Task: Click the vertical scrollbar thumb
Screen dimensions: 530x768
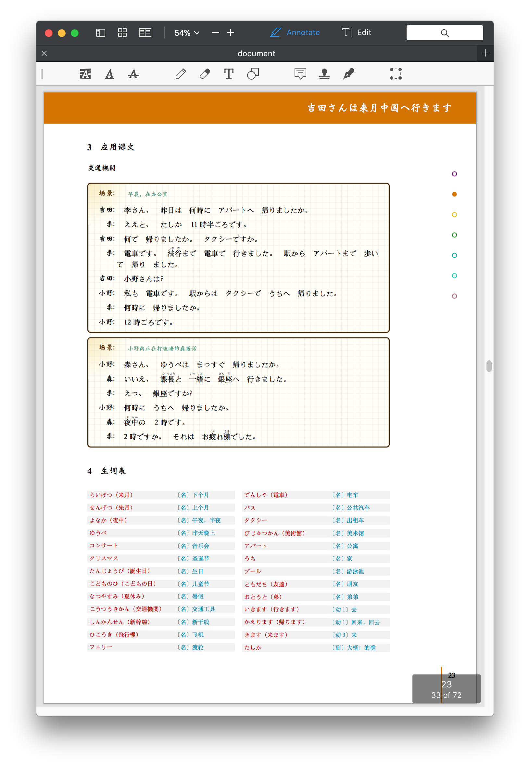Action: click(x=488, y=366)
